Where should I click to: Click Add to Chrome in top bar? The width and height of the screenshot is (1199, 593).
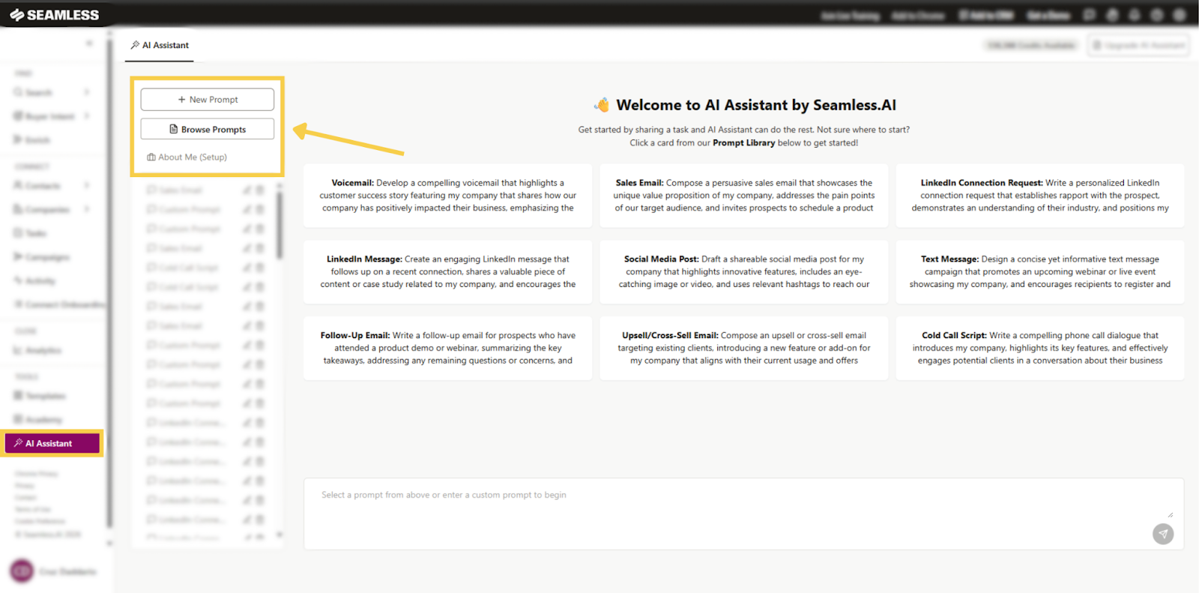click(918, 15)
